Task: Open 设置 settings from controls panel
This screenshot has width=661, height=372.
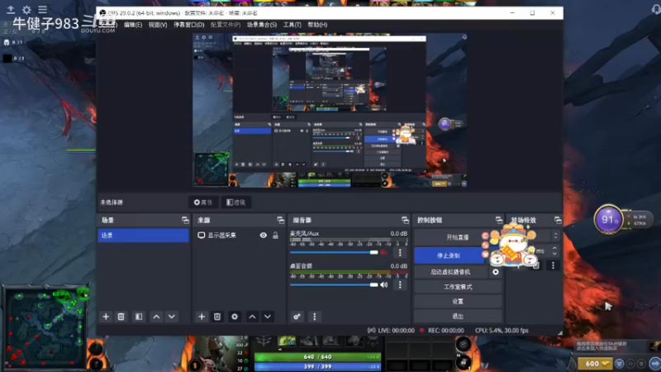Action: [458, 302]
